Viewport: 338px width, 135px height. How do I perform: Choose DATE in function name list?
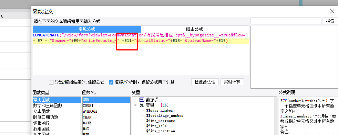pyautogui.click(x=106, y=123)
